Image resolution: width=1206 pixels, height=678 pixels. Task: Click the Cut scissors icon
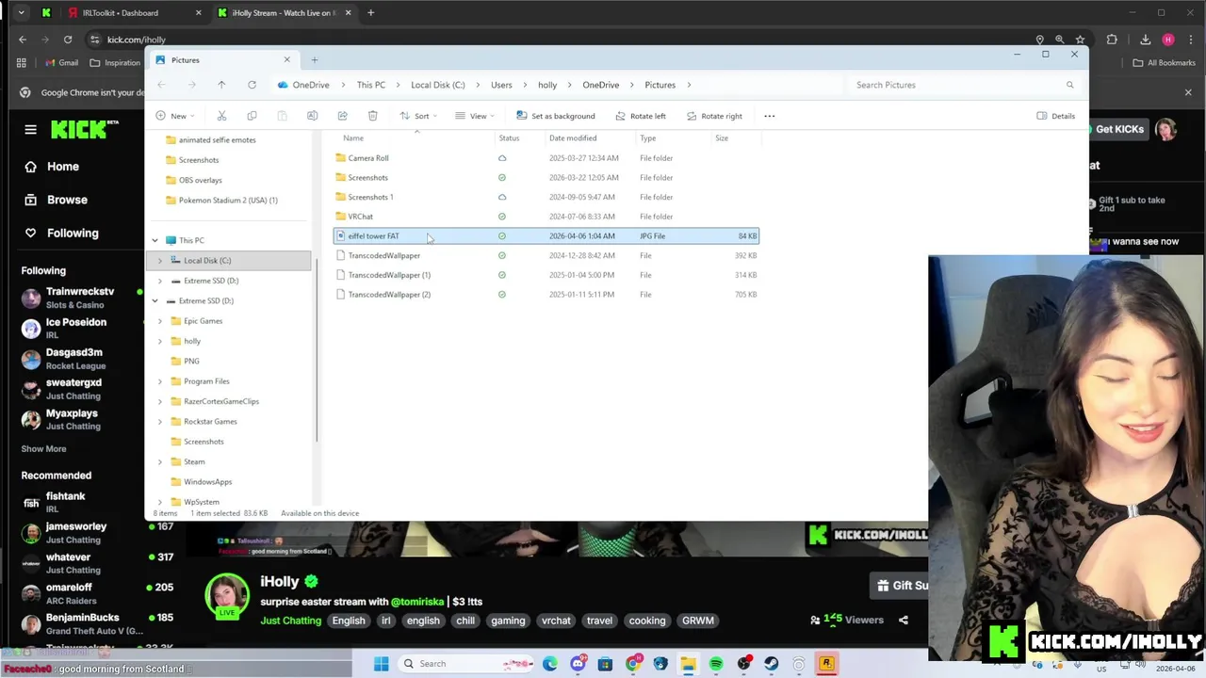click(221, 116)
